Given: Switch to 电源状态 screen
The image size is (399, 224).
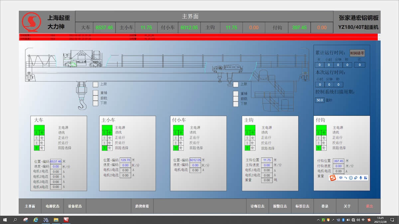Looking at the screenshot, I should tap(53, 206).
